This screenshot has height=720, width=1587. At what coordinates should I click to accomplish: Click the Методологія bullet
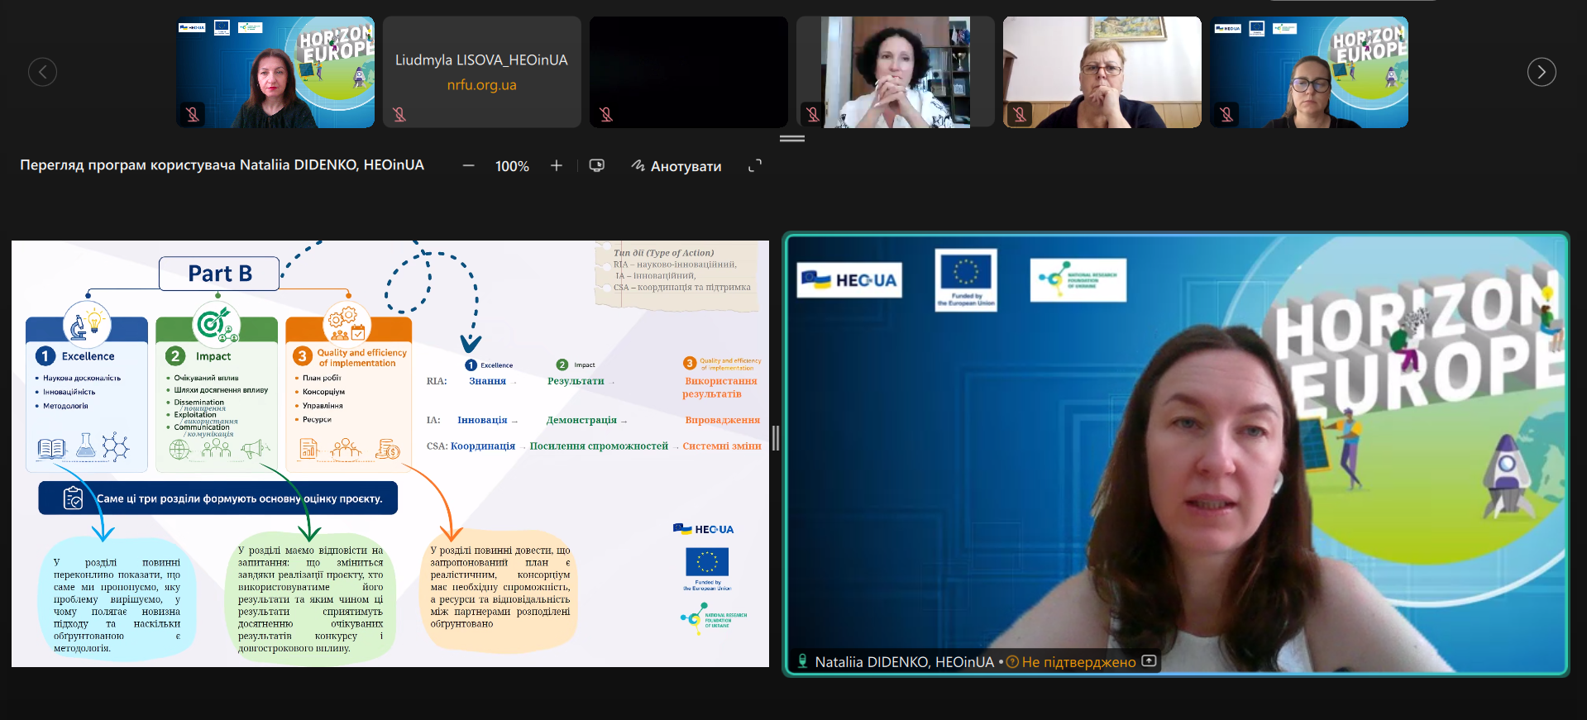coord(65,406)
